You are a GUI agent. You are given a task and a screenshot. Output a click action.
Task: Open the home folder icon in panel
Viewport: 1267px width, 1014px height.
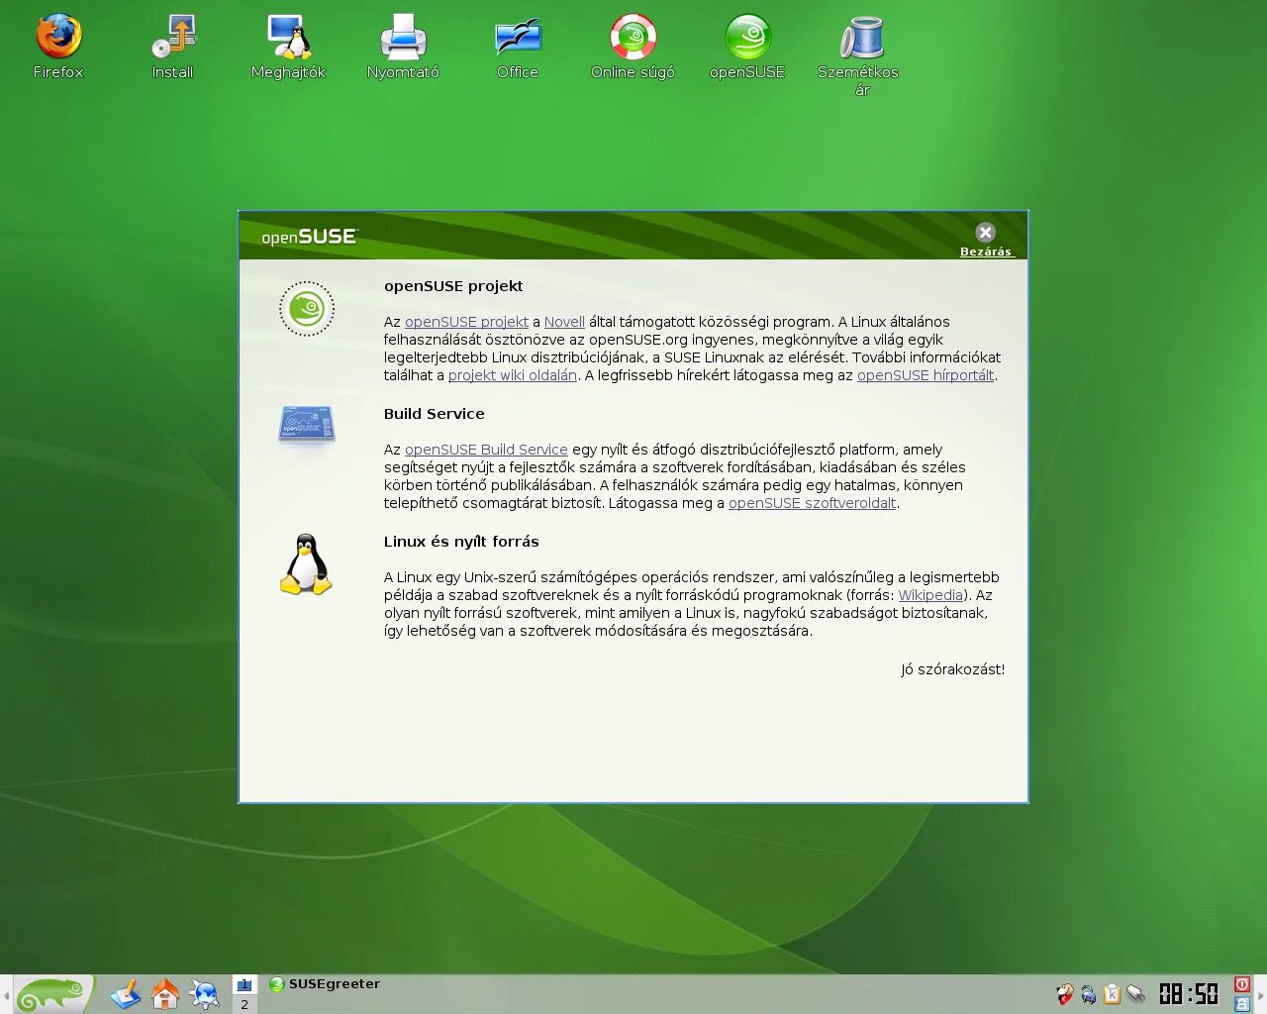click(x=165, y=994)
